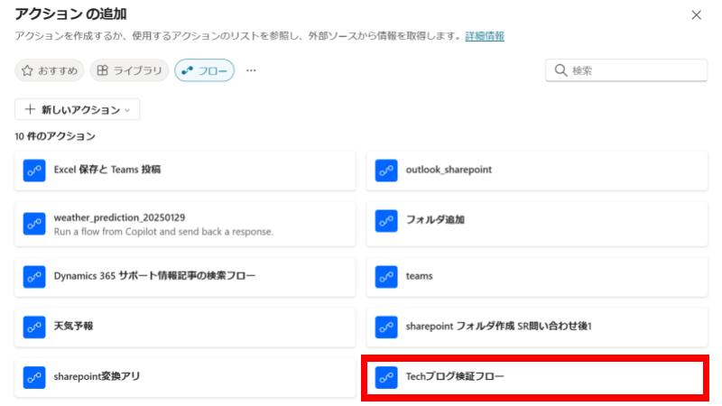Click flow icon beside フォルダ追加
Viewport: 722px width, 406px height.
pos(386,221)
